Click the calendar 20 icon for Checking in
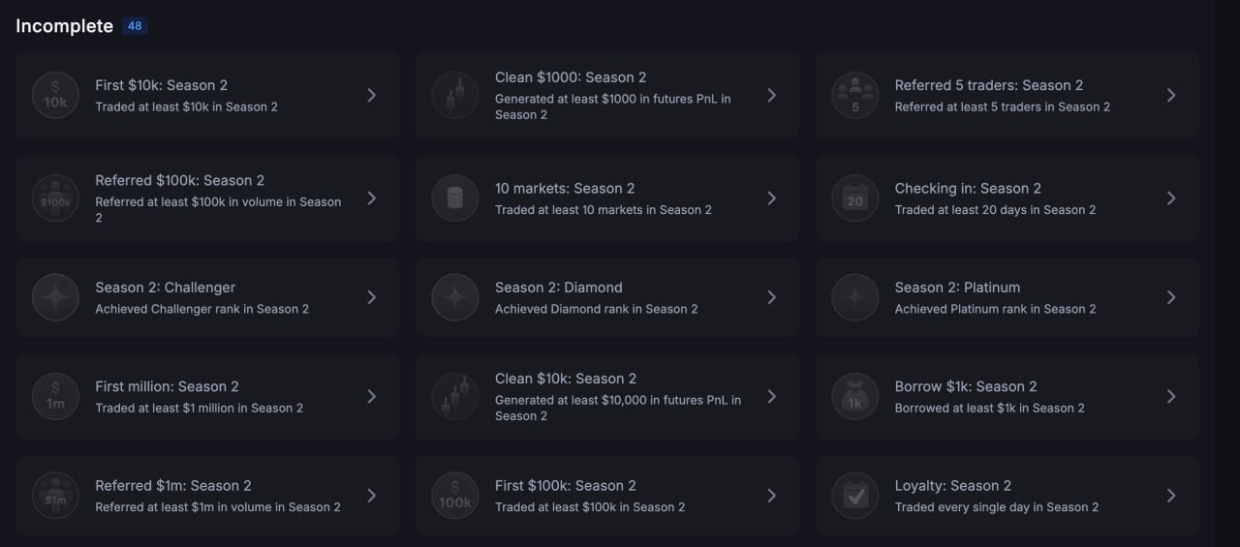The image size is (1240, 547). (855, 198)
